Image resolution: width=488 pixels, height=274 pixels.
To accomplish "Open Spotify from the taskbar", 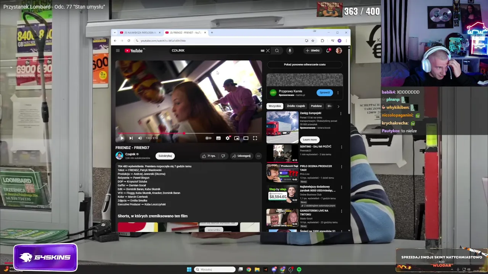I will click(x=299, y=269).
